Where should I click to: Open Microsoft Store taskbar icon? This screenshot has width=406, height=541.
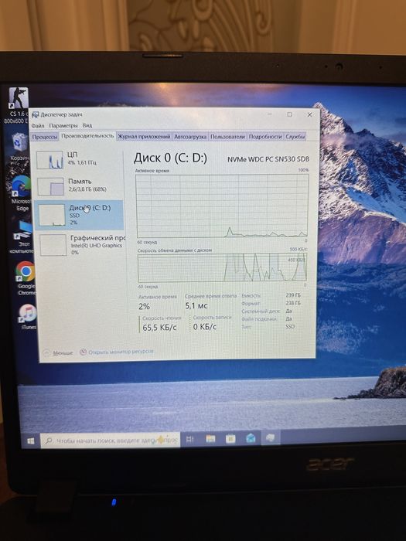230,438
